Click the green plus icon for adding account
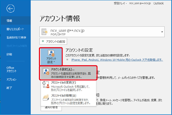The height and width of the screenshot is (115, 172). pos(43,41)
